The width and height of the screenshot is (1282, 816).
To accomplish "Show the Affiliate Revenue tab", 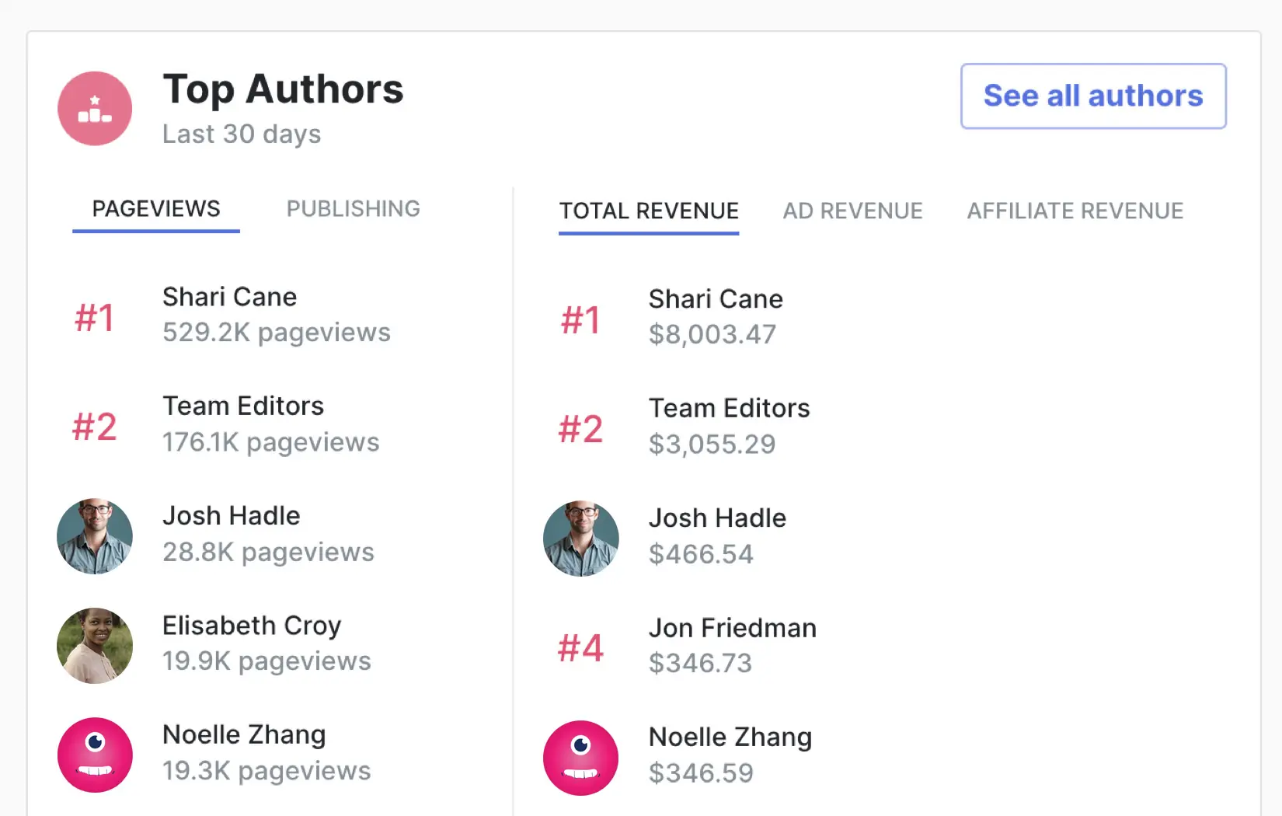I will [x=1075, y=211].
